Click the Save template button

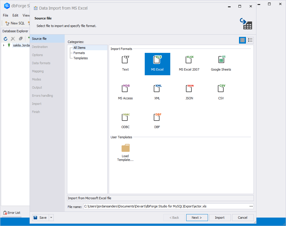pos(41,218)
